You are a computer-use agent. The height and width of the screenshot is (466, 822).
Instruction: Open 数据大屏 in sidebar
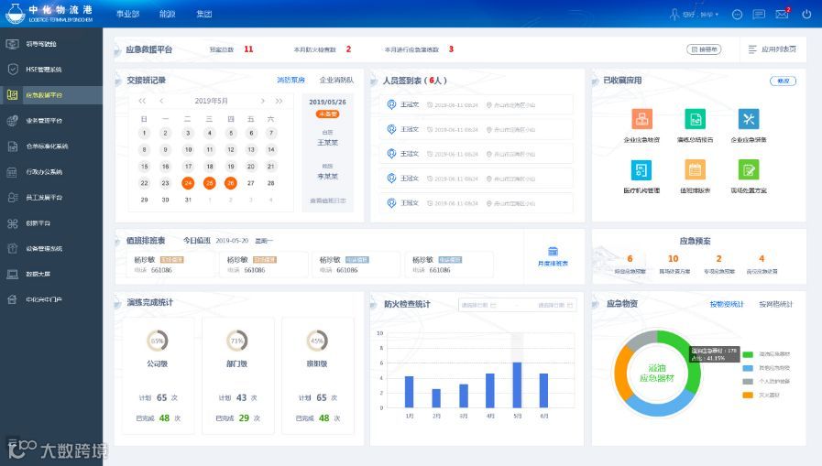coord(38,274)
